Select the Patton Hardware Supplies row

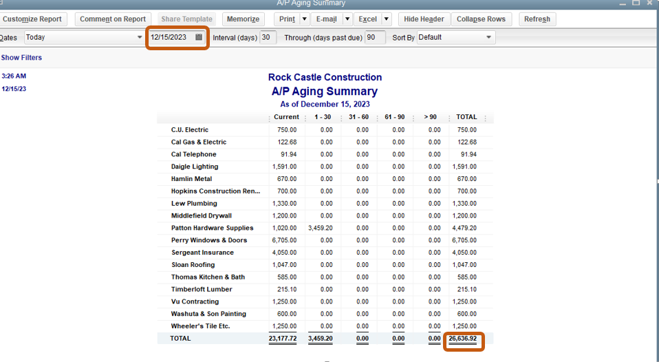click(212, 228)
